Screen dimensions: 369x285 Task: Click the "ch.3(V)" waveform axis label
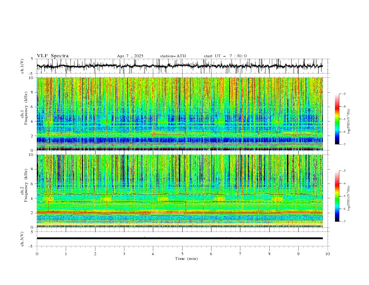click(22, 239)
